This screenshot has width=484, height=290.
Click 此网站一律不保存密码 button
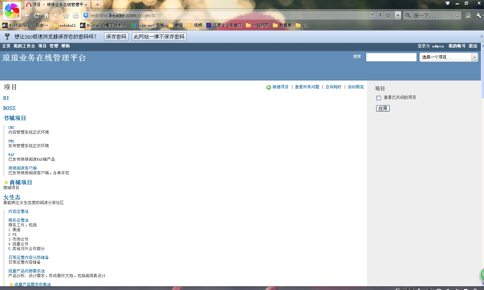click(159, 37)
